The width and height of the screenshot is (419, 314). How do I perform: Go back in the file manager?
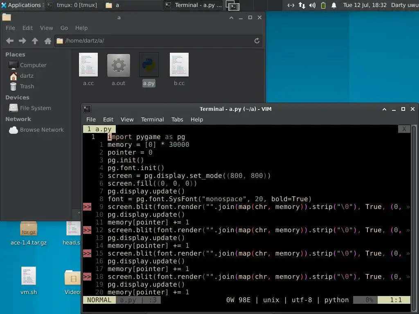[10, 40]
